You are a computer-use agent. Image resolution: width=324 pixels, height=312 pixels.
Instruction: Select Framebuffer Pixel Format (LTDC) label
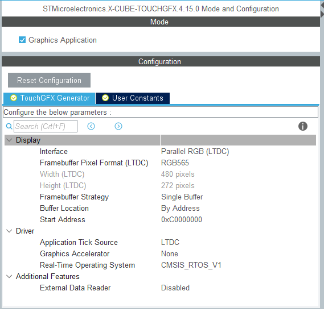94,163
